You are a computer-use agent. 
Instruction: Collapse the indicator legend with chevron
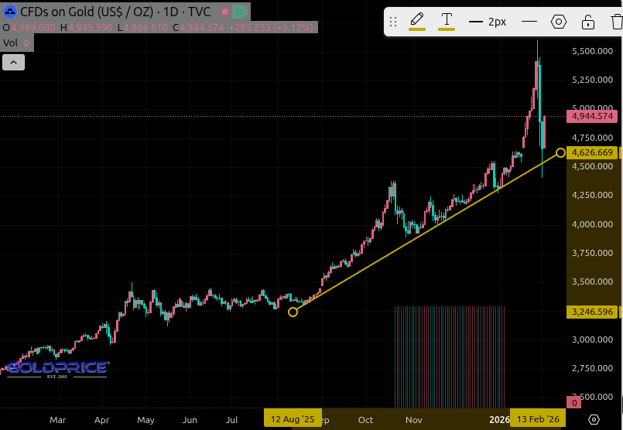click(13, 63)
